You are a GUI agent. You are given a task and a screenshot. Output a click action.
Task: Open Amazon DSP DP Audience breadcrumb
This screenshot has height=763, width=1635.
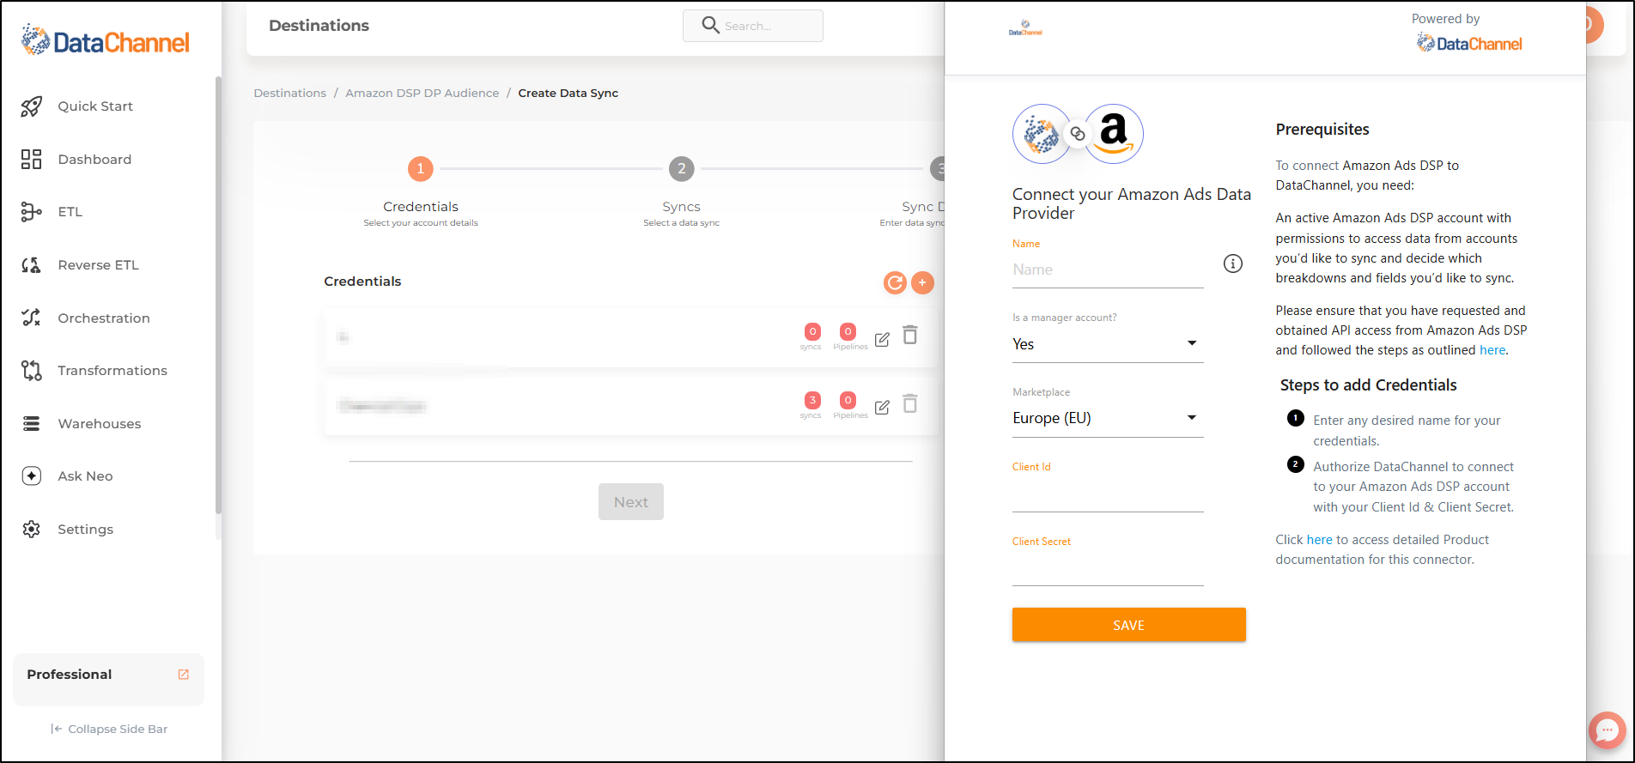pyautogui.click(x=422, y=93)
